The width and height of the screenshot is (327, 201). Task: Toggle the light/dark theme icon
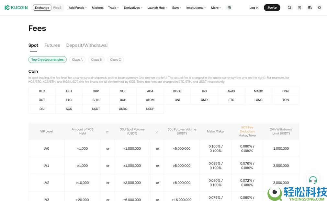(319, 8)
